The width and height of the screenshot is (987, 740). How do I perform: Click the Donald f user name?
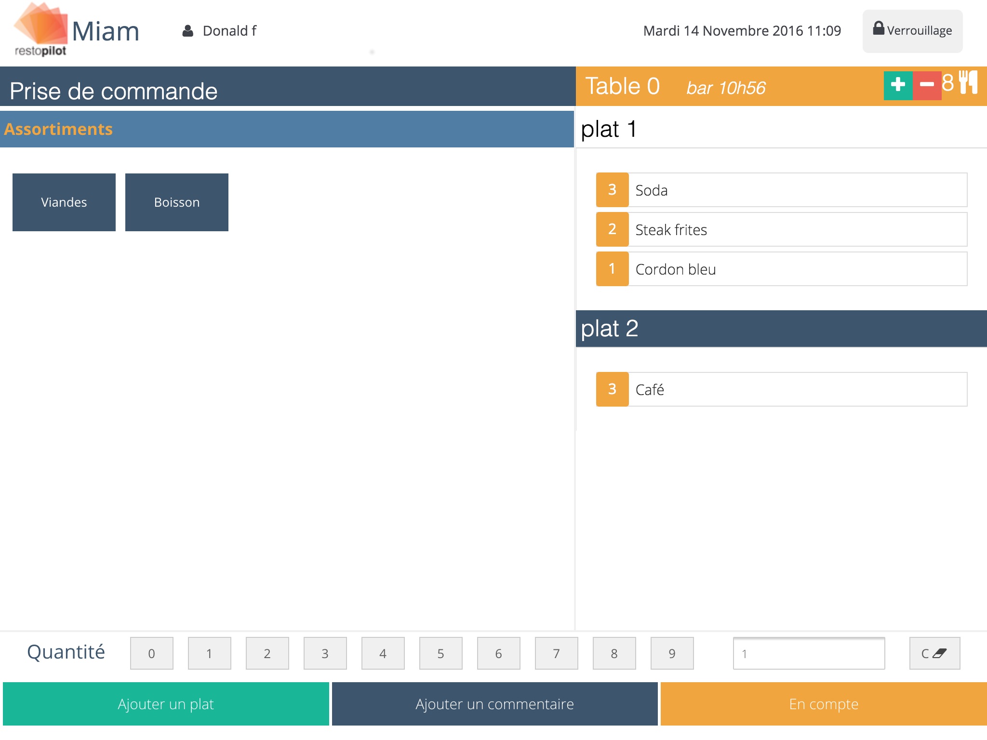tap(229, 31)
